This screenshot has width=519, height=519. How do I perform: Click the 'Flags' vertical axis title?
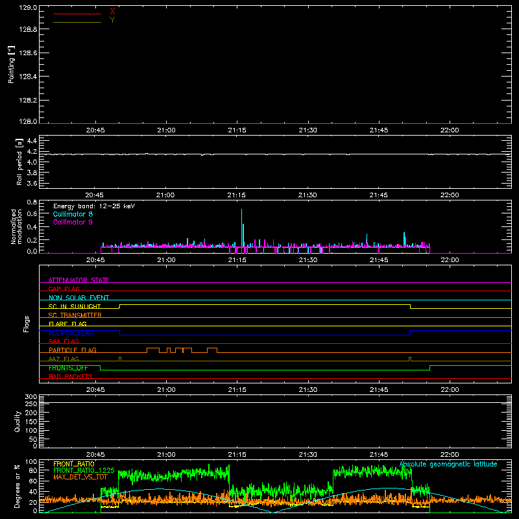(27, 324)
